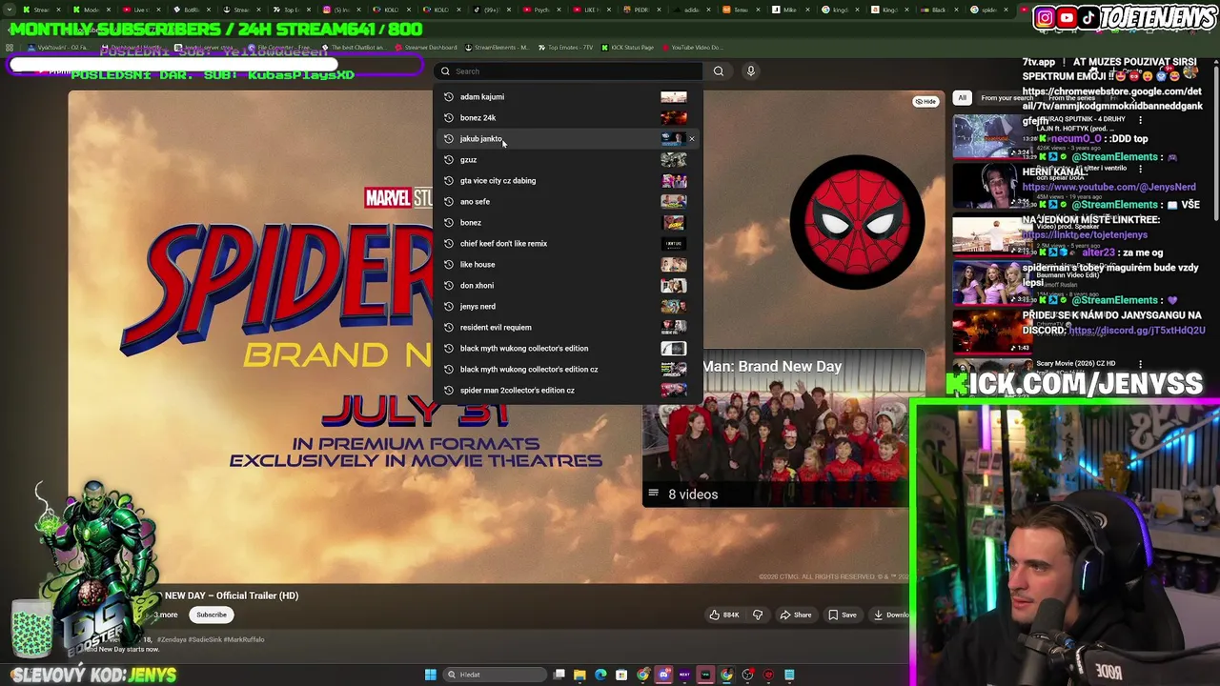Click history clock icon beside 'gzuz'
Screen dimensions: 1220x686
click(x=448, y=160)
